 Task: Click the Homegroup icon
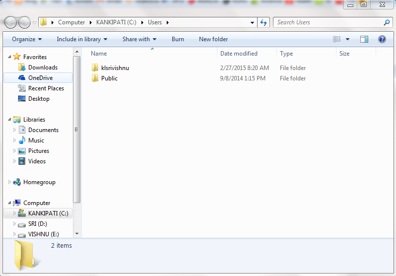(x=17, y=182)
